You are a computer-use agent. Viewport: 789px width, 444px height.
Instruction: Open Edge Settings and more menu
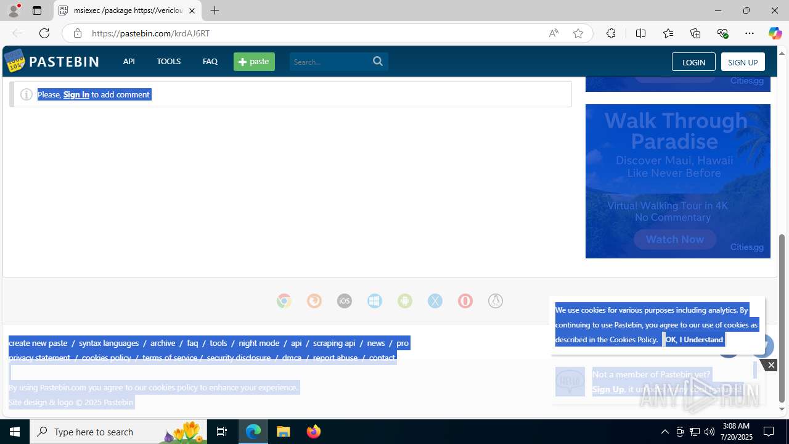click(x=750, y=33)
